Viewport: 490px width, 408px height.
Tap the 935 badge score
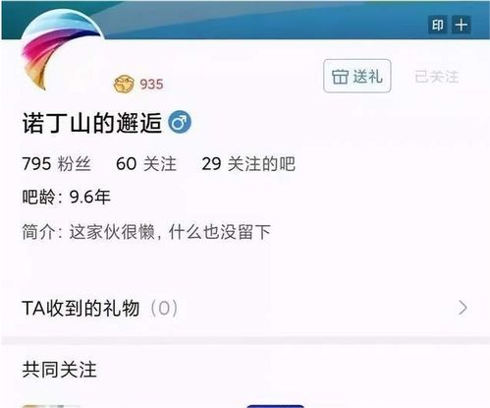[x=151, y=85]
